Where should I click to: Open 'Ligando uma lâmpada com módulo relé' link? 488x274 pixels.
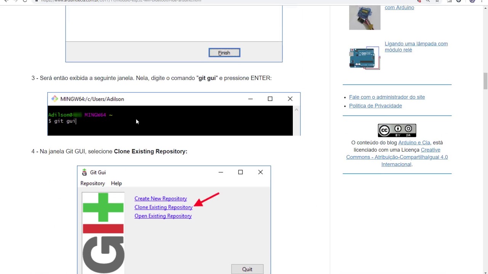click(416, 47)
